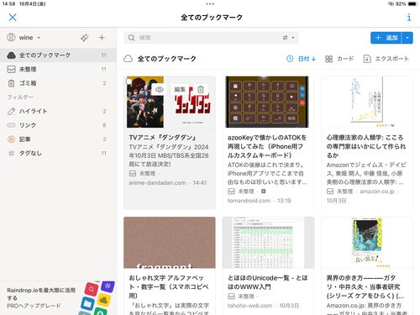Click the ハイライト pen icon
Viewport: 420px width, 315px height.
[11, 111]
